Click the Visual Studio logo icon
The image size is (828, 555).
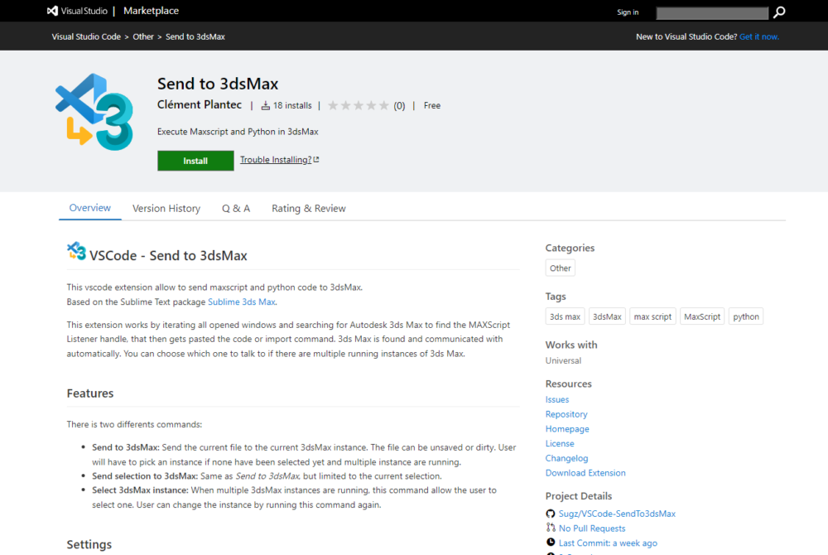(53, 12)
